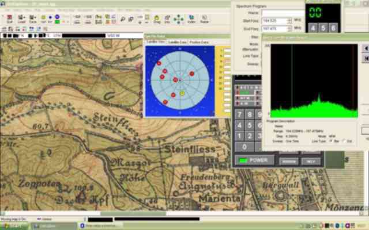Click the Bluetooth icon in system tray
Viewport: 369px width, 230px height.
tap(337, 226)
